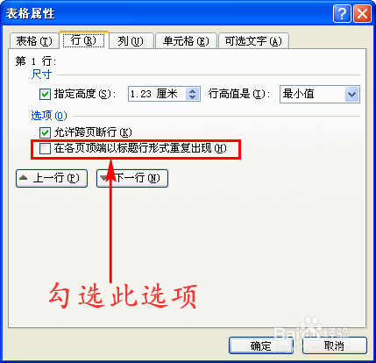Open the 行高值是 dropdown arrow
Screen dimensions: 376x363
pyautogui.click(x=352, y=94)
